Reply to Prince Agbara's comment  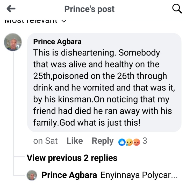(x=103, y=141)
